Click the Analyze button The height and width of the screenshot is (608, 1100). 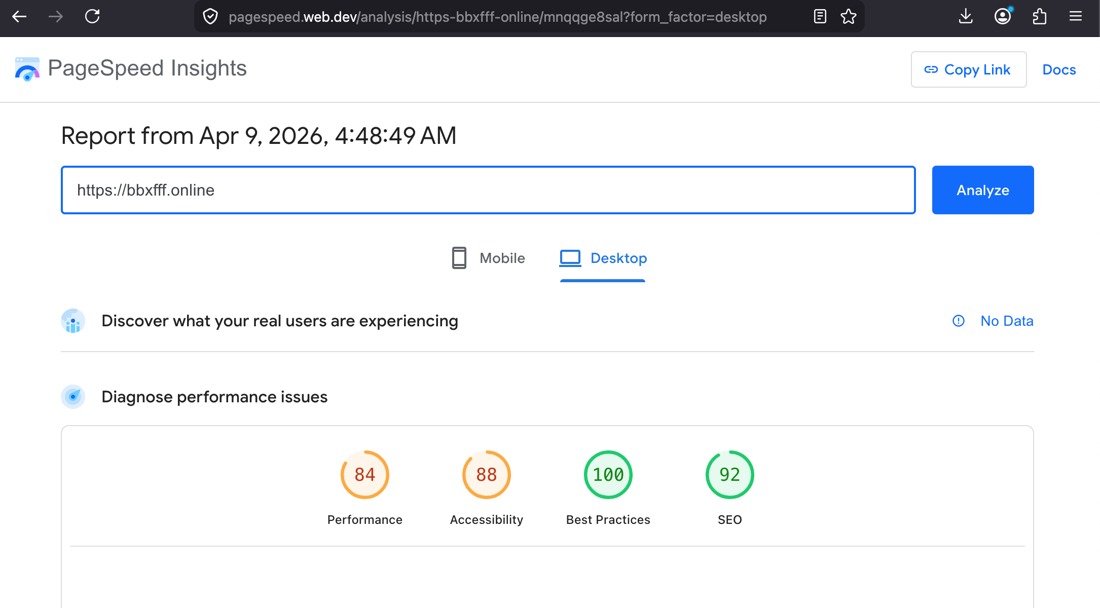click(982, 190)
